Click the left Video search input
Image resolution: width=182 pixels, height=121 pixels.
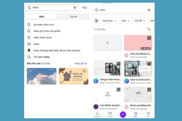click(x=52, y=8)
